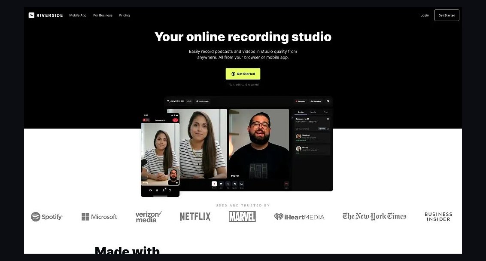Select Stephen in the participants list

point(313,137)
